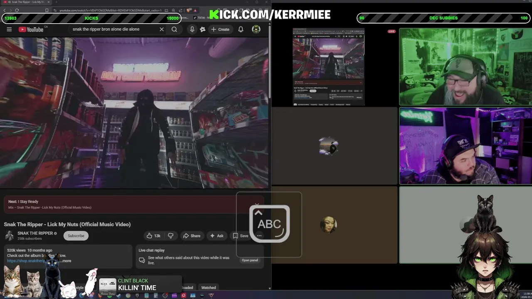Like the video with 13k thumbs up
This screenshot has height=299, width=532.
click(153, 236)
